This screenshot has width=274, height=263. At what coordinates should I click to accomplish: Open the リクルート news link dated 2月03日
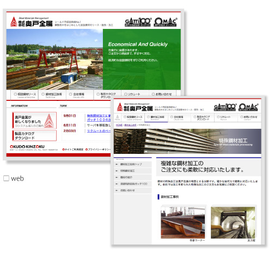click(x=99, y=131)
